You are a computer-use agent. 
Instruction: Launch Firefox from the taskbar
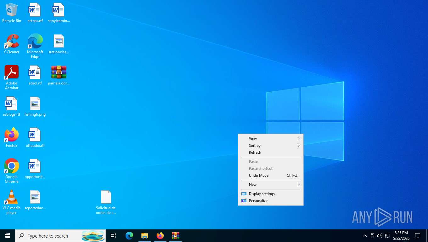(x=160, y=236)
